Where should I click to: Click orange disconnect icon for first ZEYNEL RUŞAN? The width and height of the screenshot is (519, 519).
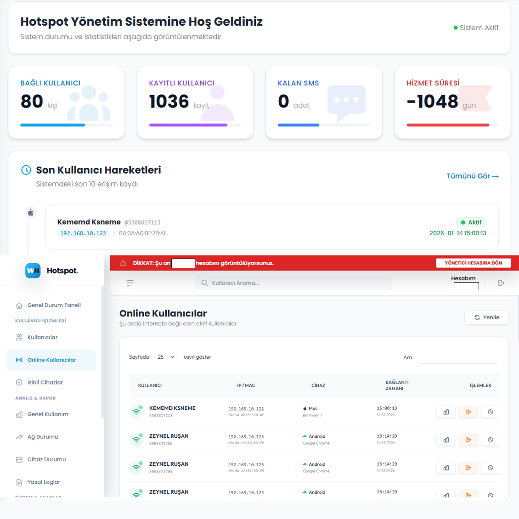click(x=468, y=440)
